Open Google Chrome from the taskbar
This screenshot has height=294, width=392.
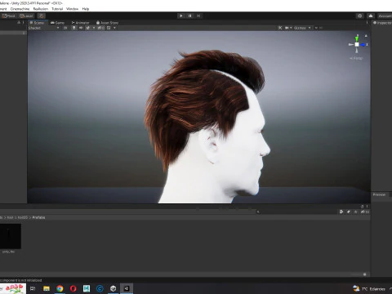60,288
